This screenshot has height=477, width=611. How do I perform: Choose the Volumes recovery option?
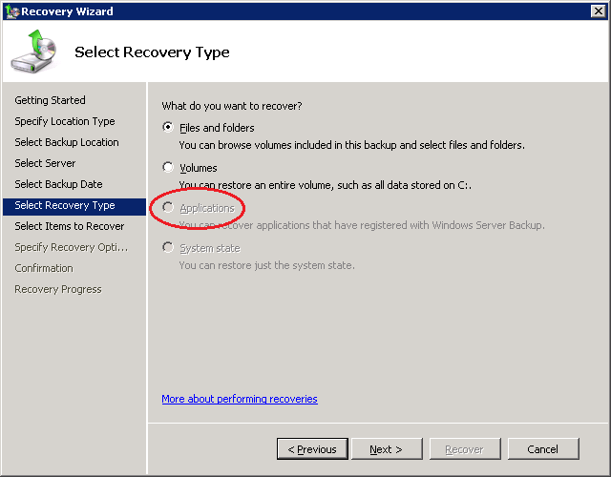point(168,168)
